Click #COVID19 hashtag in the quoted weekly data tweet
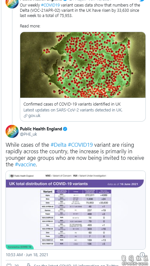The height and width of the screenshot is (266, 150). coord(50,5)
